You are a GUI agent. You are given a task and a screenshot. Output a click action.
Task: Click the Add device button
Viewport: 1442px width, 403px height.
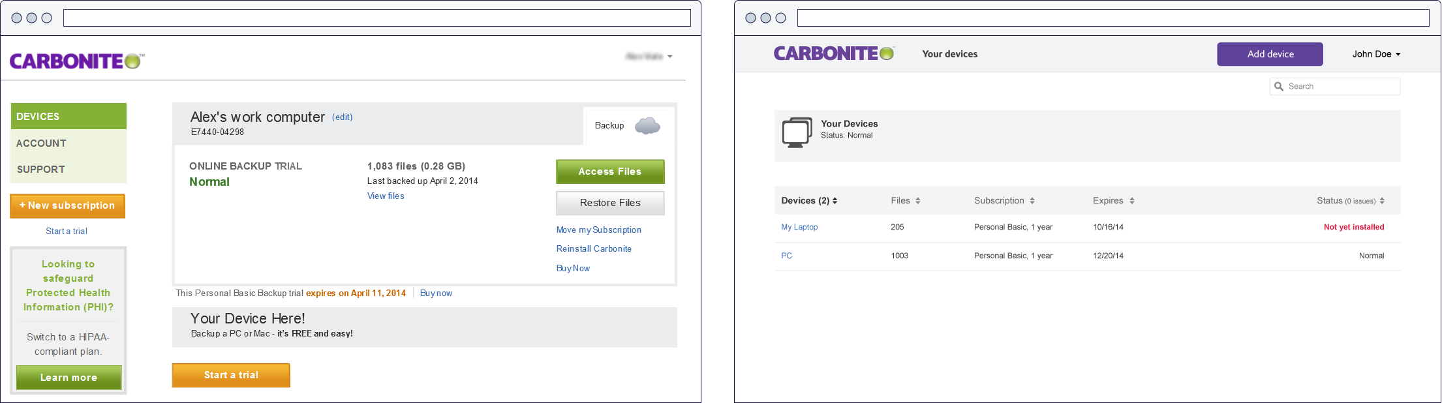[1270, 54]
